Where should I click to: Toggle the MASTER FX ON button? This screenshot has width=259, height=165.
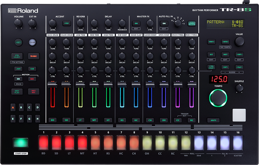click(136, 23)
